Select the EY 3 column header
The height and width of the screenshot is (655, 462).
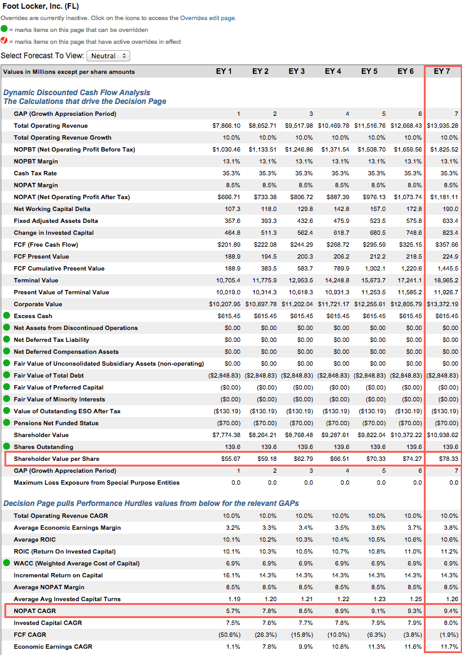297,71
